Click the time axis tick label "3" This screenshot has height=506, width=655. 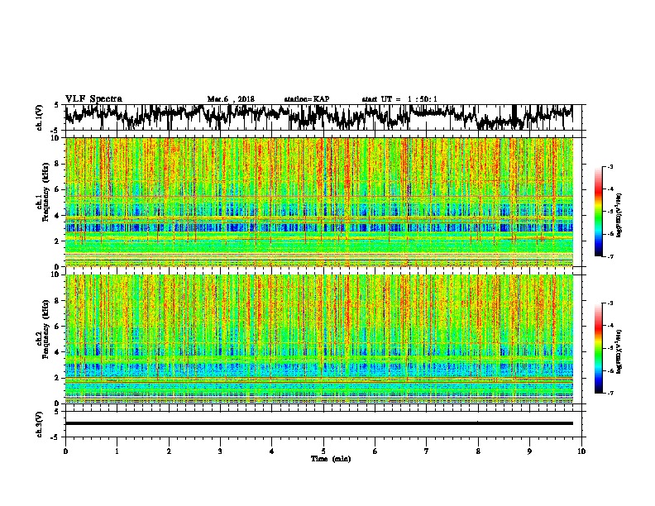(x=220, y=451)
